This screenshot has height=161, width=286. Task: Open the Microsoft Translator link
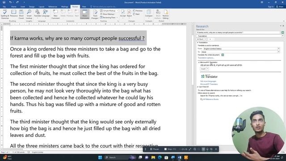click(x=209, y=84)
